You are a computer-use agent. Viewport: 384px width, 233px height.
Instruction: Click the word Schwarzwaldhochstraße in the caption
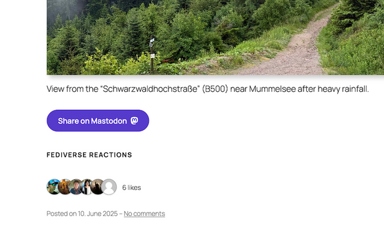(150, 89)
